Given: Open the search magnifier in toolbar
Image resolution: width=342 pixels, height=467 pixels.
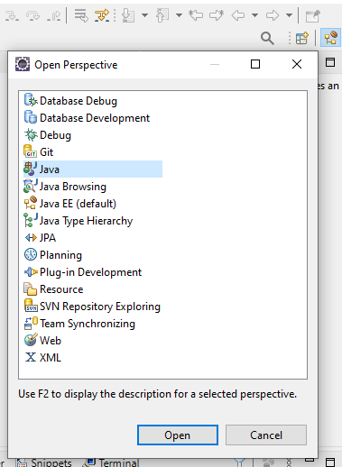Looking at the screenshot, I should coord(267,38).
